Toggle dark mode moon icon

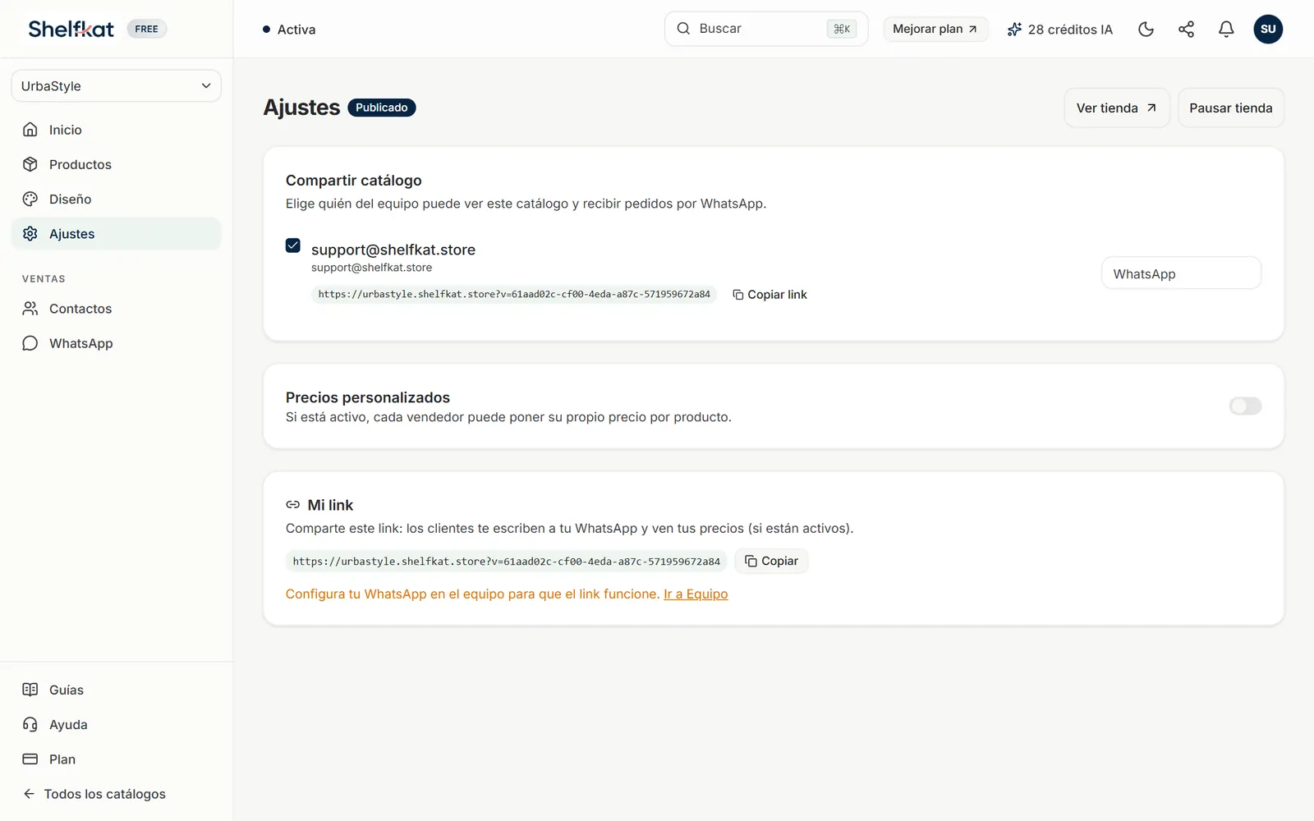1146,30
